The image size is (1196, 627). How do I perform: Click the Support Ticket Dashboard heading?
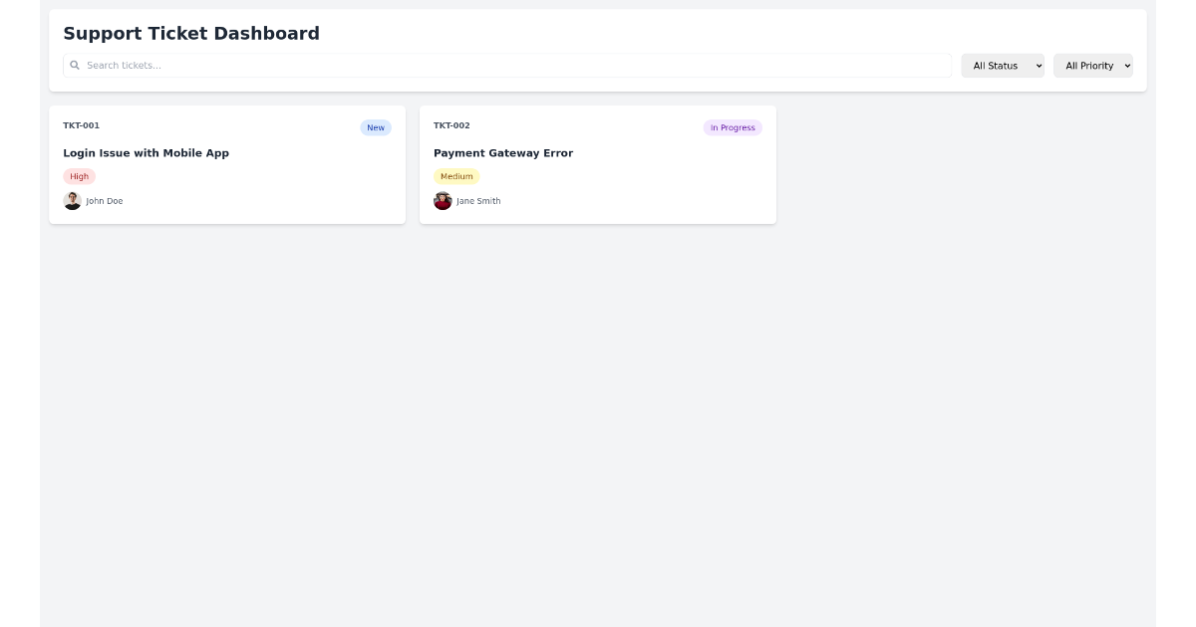pos(190,33)
